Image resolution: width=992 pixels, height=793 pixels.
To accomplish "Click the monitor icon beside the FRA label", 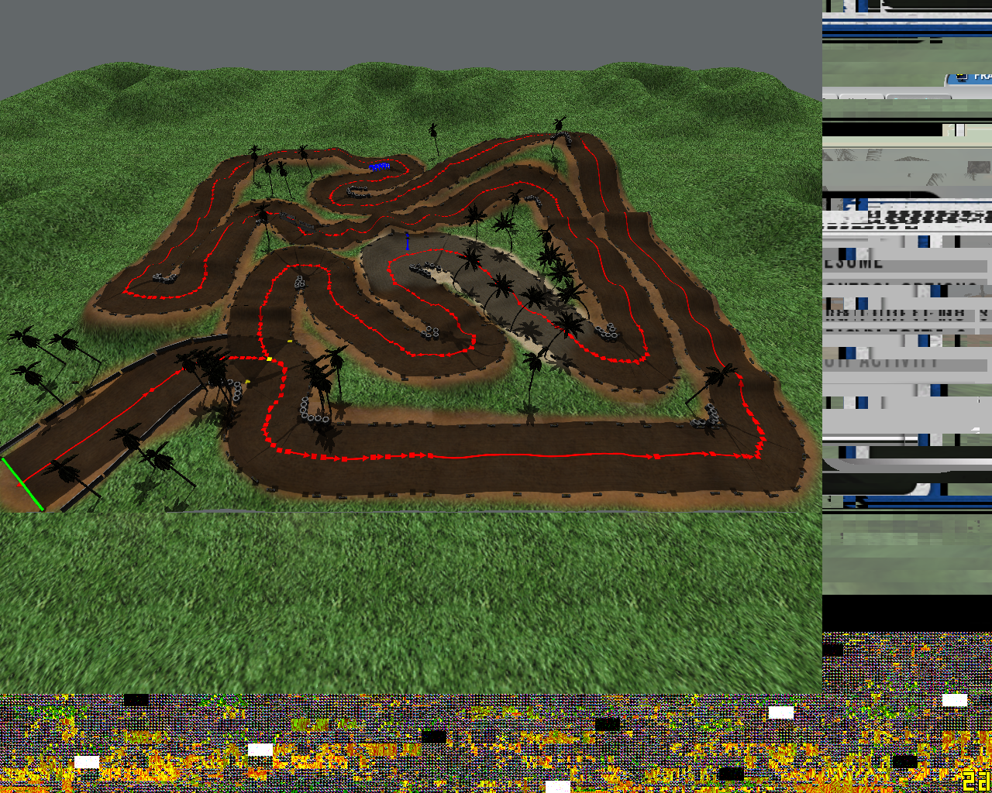I will [x=962, y=77].
